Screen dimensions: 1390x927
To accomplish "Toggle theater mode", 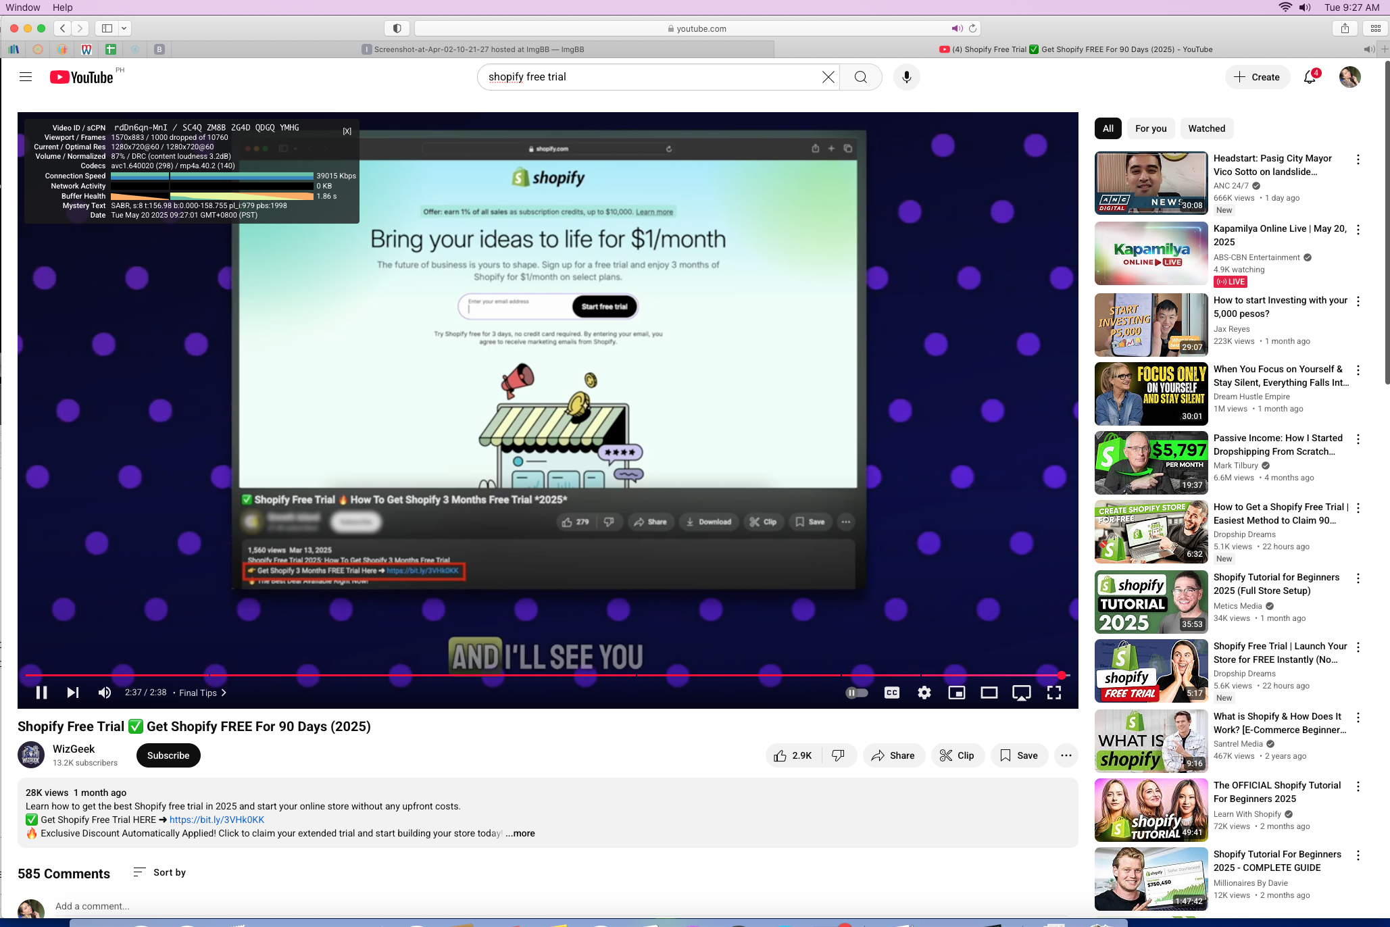I will 989,693.
